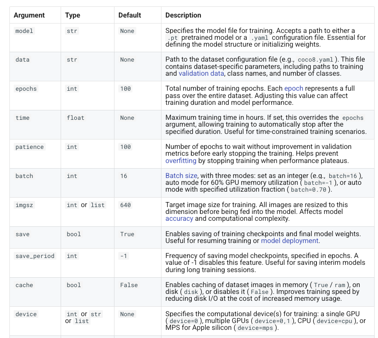Follow the epoch hyperlink

[x=293, y=89]
